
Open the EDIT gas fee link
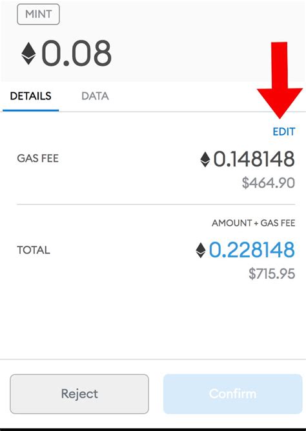pyautogui.click(x=284, y=132)
